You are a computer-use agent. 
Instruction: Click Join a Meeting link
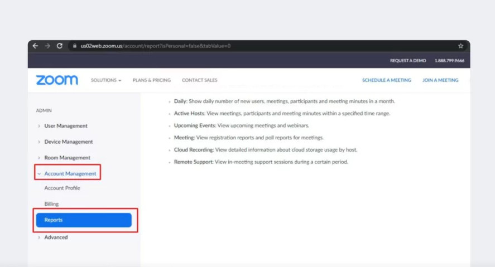[440, 80]
